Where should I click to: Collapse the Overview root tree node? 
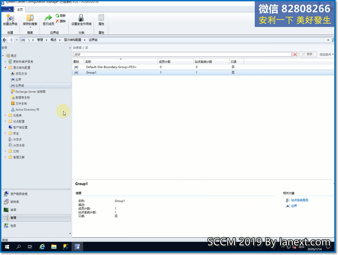3,56
